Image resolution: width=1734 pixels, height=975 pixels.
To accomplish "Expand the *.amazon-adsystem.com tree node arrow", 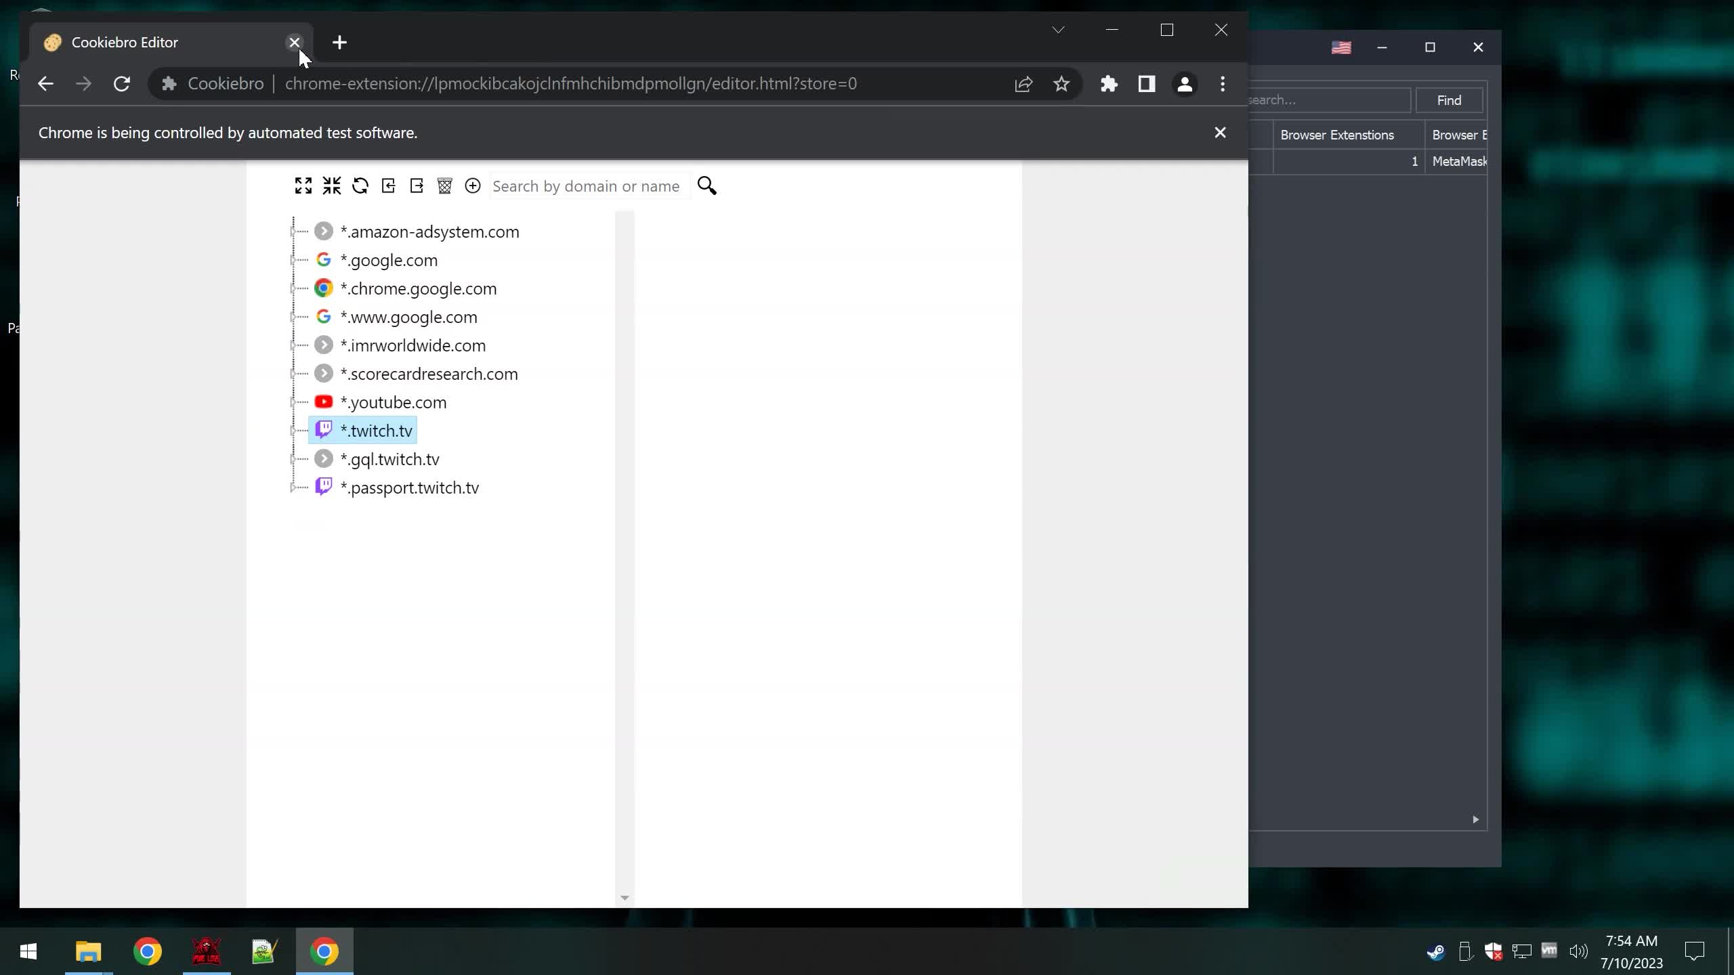I will (x=293, y=232).
